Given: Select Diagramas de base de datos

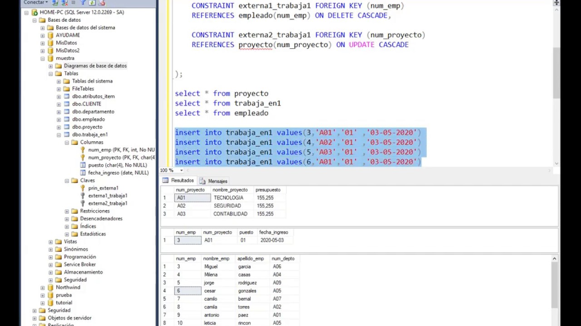Looking at the screenshot, I should pos(95,66).
